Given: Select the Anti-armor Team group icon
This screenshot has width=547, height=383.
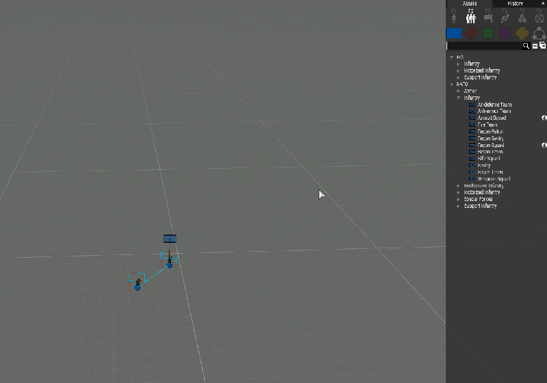Looking at the screenshot, I should pyautogui.click(x=472, y=111).
